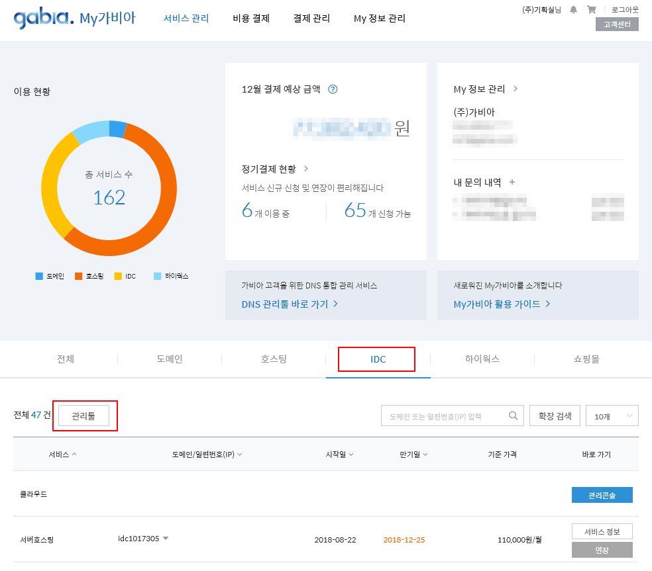Click the yellow IDC segment of donut chart

tap(50, 187)
